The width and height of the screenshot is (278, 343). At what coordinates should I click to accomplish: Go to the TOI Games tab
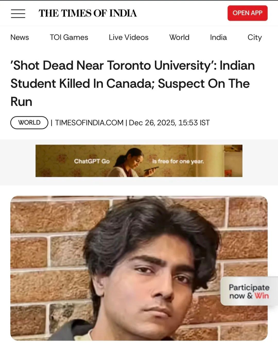(x=69, y=37)
